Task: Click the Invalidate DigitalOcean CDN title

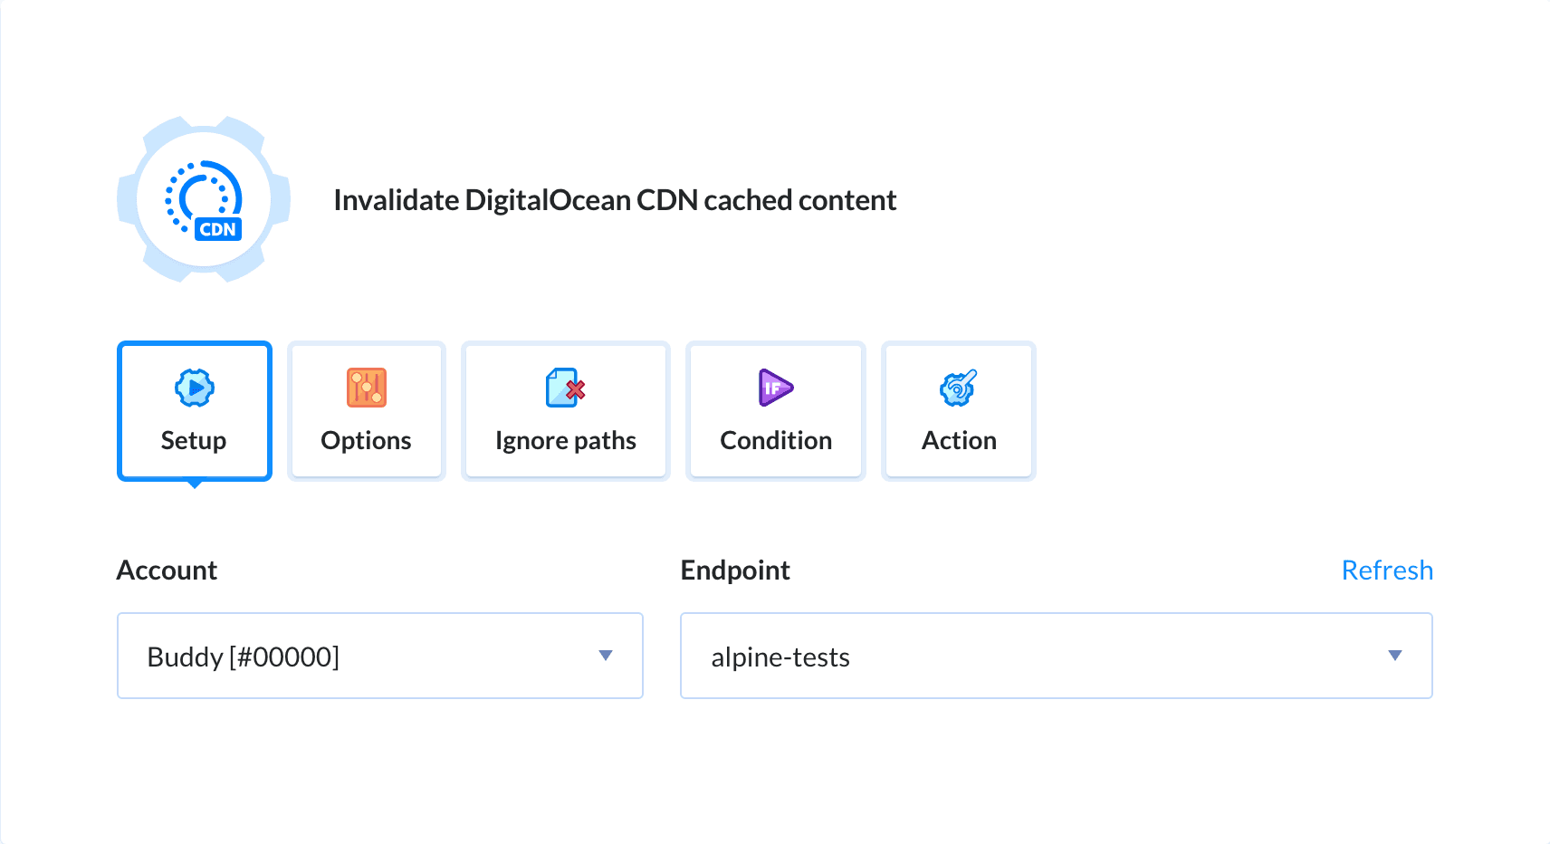Action: pos(615,199)
